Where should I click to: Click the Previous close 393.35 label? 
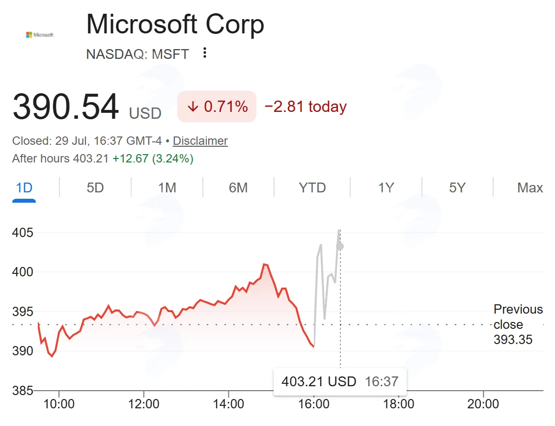tap(518, 324)
